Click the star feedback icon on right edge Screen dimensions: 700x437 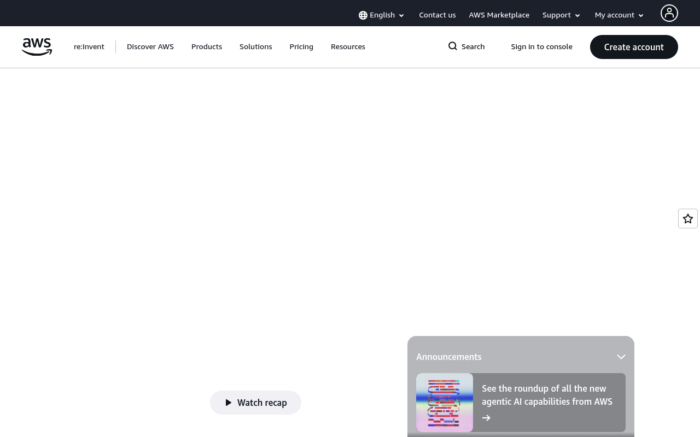point(688,218)
